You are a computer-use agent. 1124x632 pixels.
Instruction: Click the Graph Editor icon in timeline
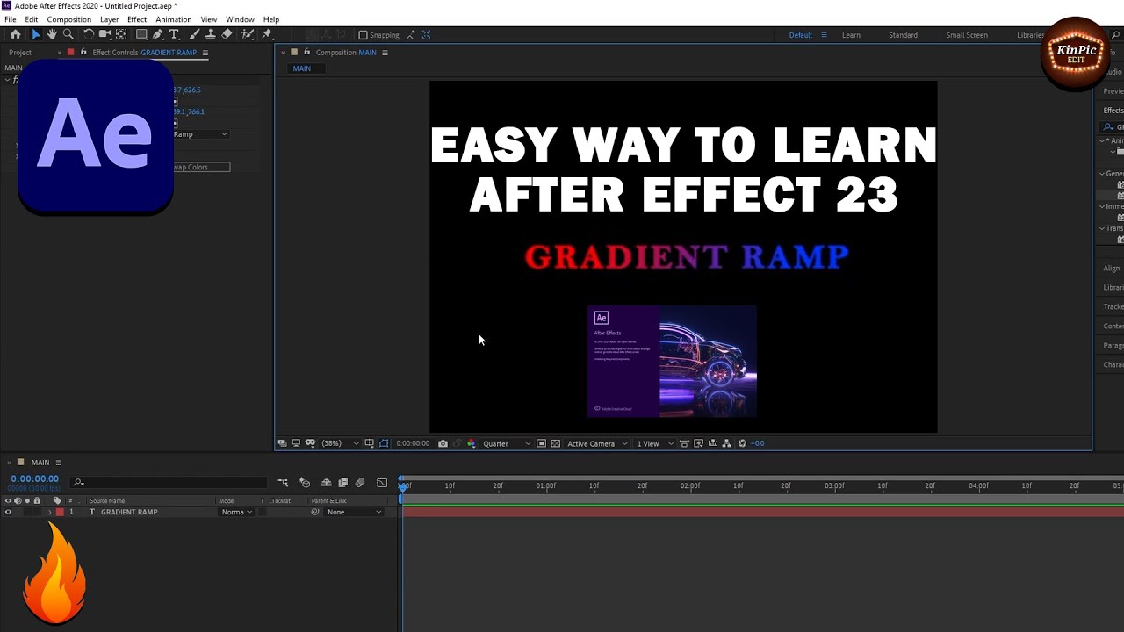click(x=382, y=483)
